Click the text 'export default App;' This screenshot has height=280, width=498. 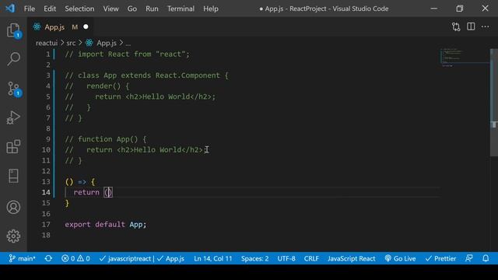106,225
